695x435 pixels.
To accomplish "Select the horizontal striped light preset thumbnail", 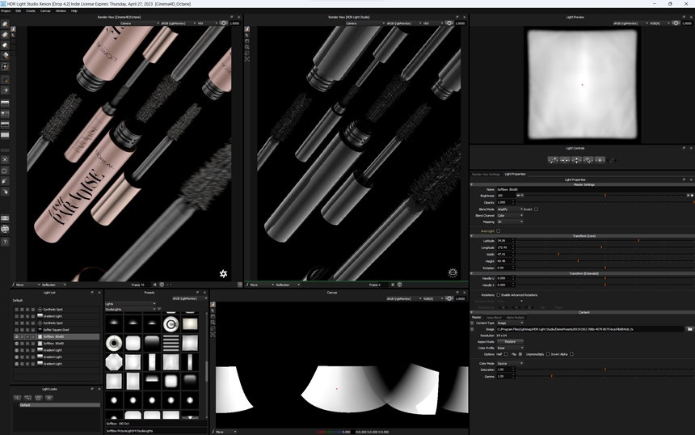I will 171,343.
